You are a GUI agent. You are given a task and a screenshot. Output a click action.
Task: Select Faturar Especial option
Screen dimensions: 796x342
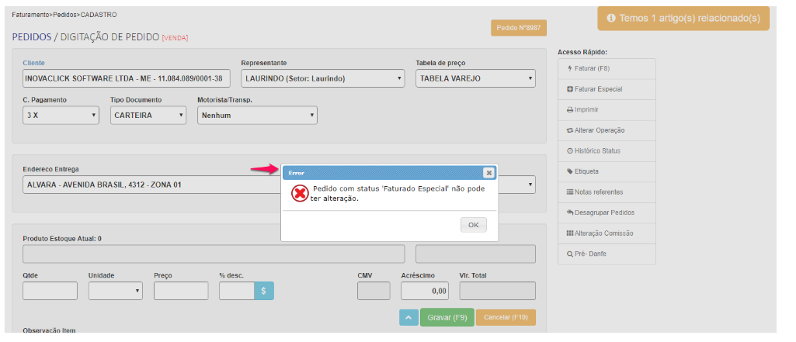pos(606,89)
